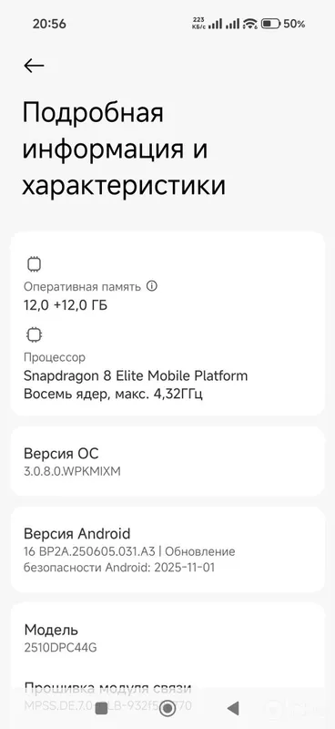Tap the info icon beside Оперативная память
The width and height of the screenshot is (335, 729).
(x=151, y=286)
